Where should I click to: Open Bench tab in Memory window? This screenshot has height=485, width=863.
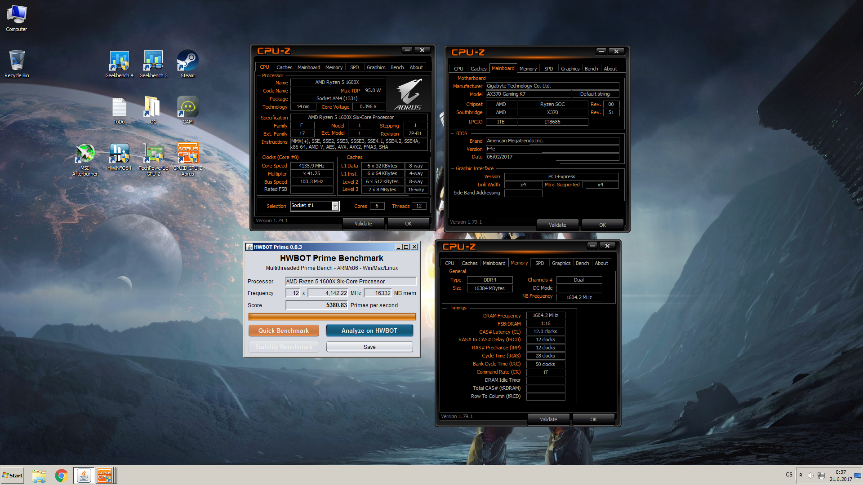[x=582, y=263]
